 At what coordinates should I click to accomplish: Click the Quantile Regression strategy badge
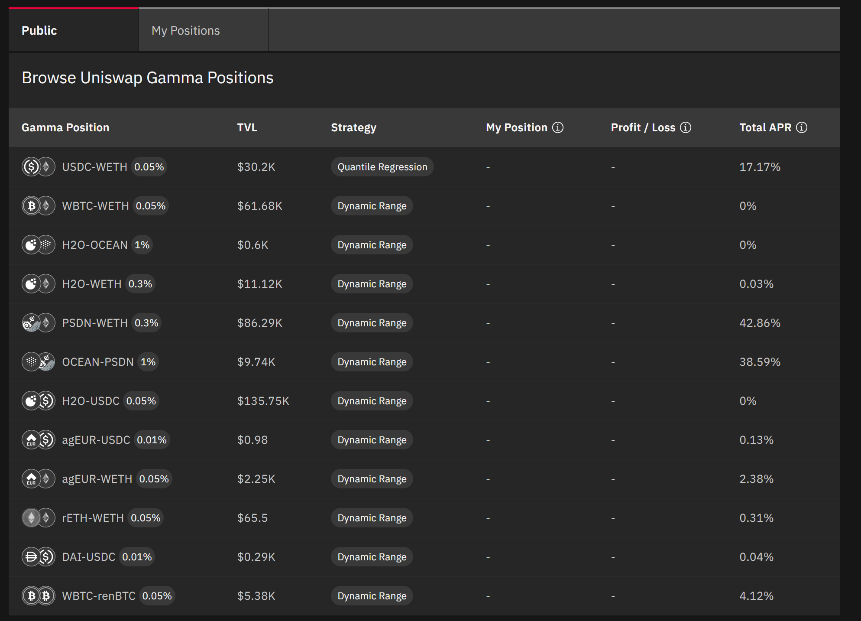382,167
